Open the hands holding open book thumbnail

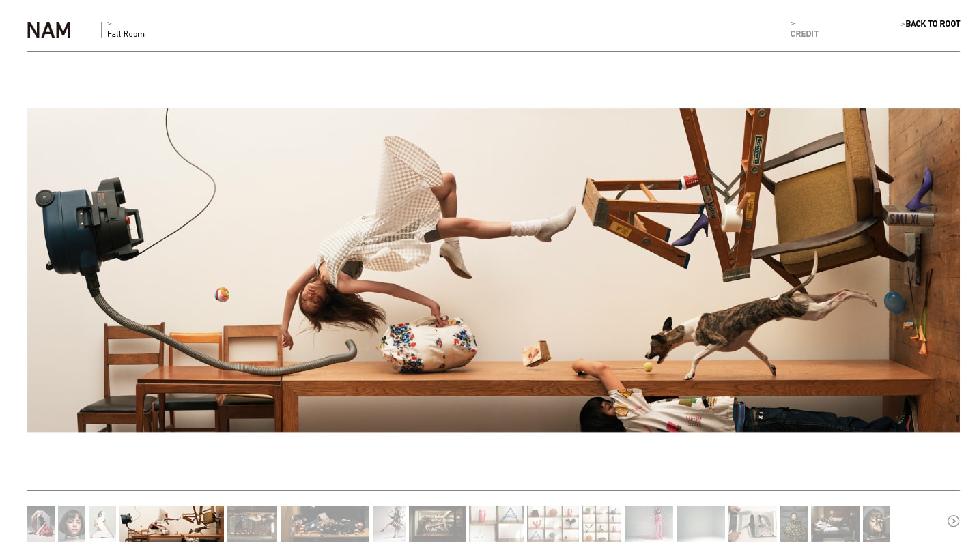click(752, 523)
